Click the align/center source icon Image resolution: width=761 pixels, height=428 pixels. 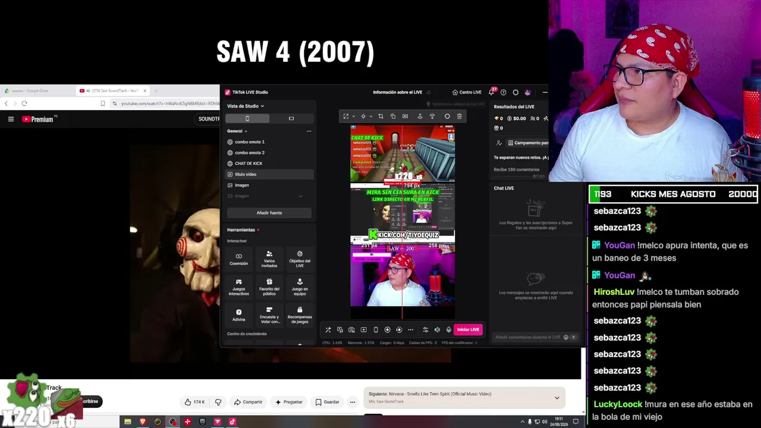point(363,117)
